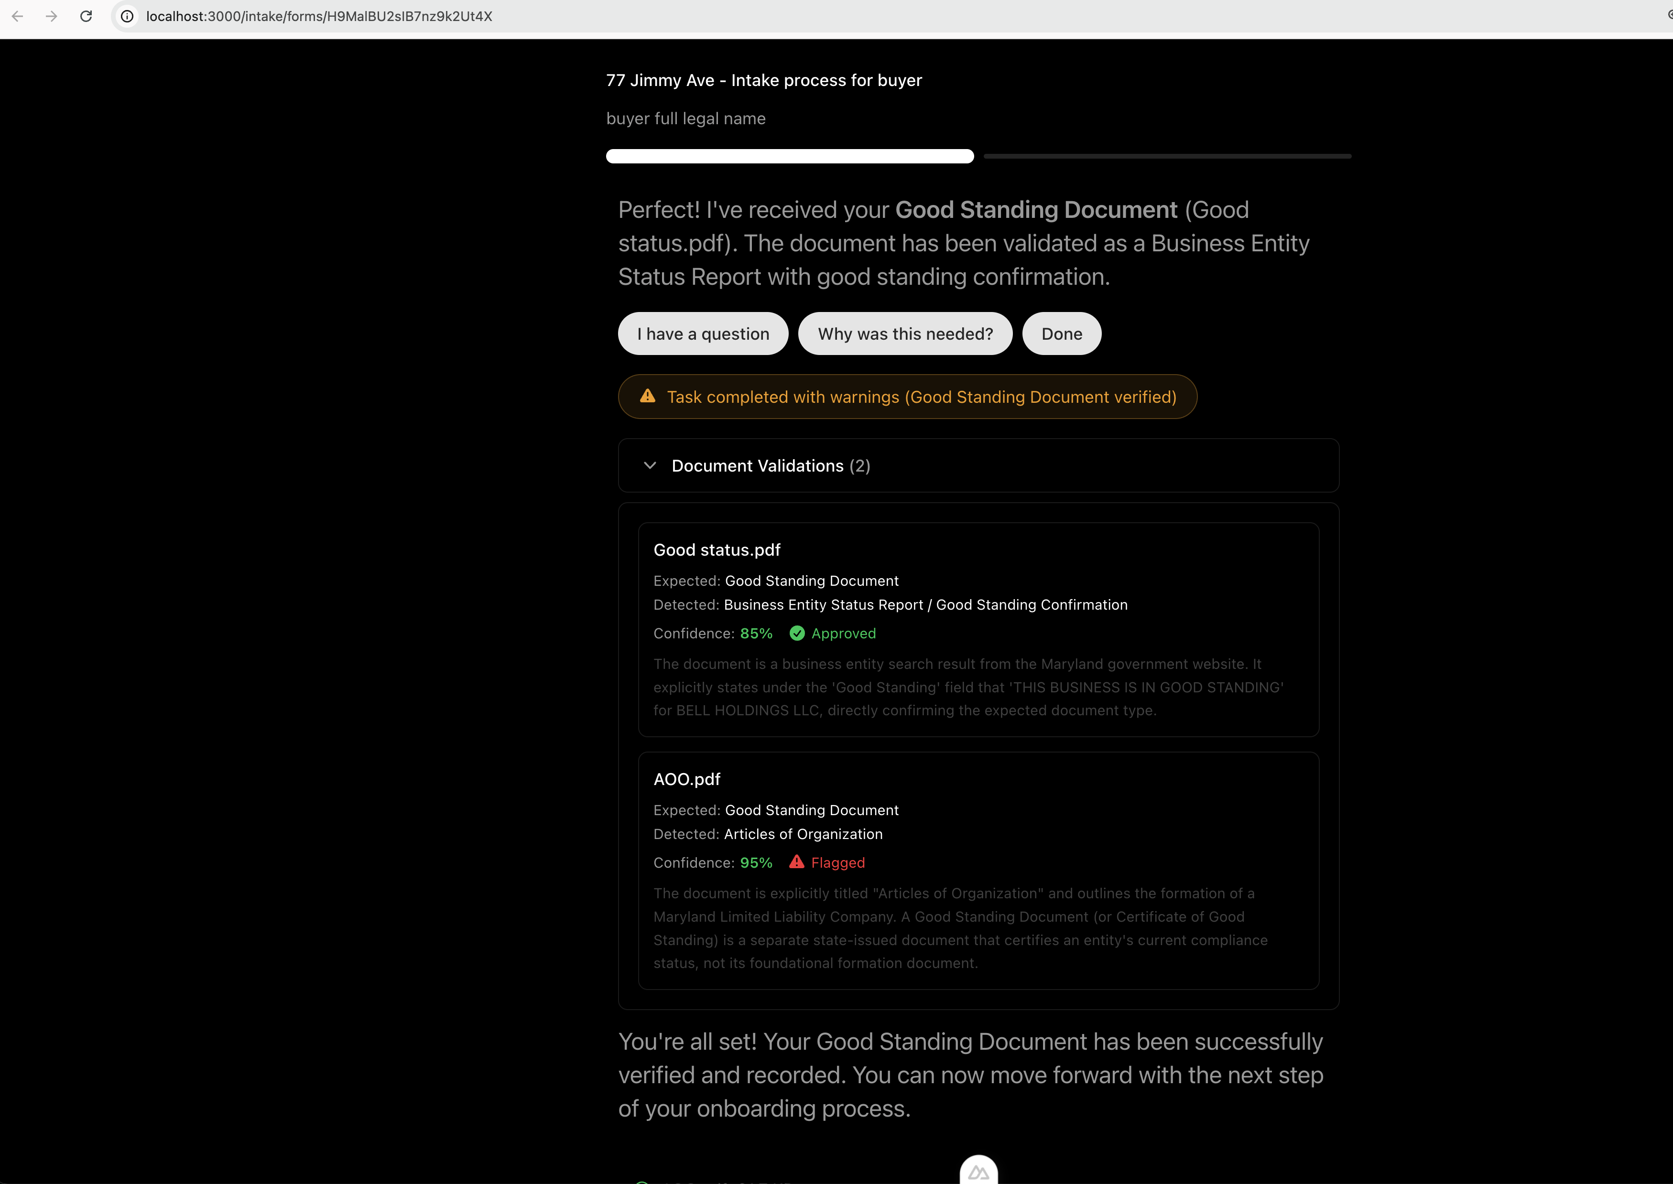Click the browser forward arrow
This screenshot has width=1673, height=1184.
pyautogui.click(x=51, y=16)
